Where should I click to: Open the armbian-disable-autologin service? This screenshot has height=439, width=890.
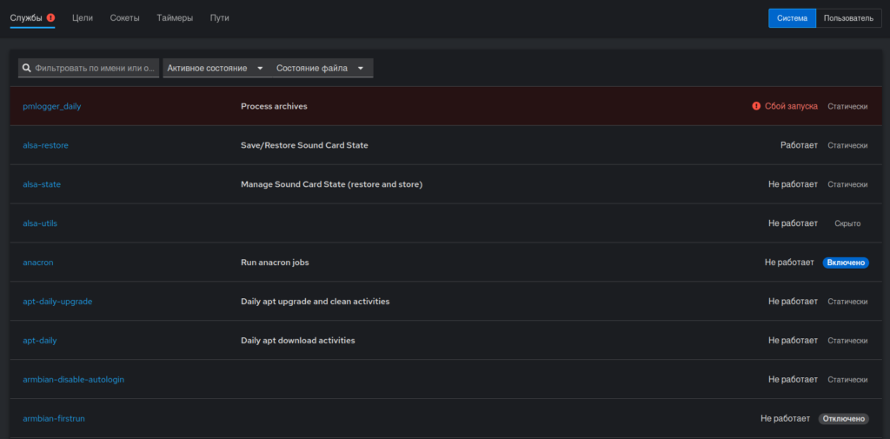click(x=73, y=379)
